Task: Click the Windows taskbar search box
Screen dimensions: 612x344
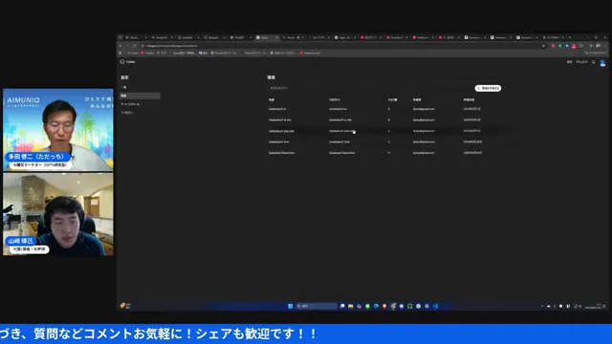Action: pyautogui.click(x=317, y=306)
